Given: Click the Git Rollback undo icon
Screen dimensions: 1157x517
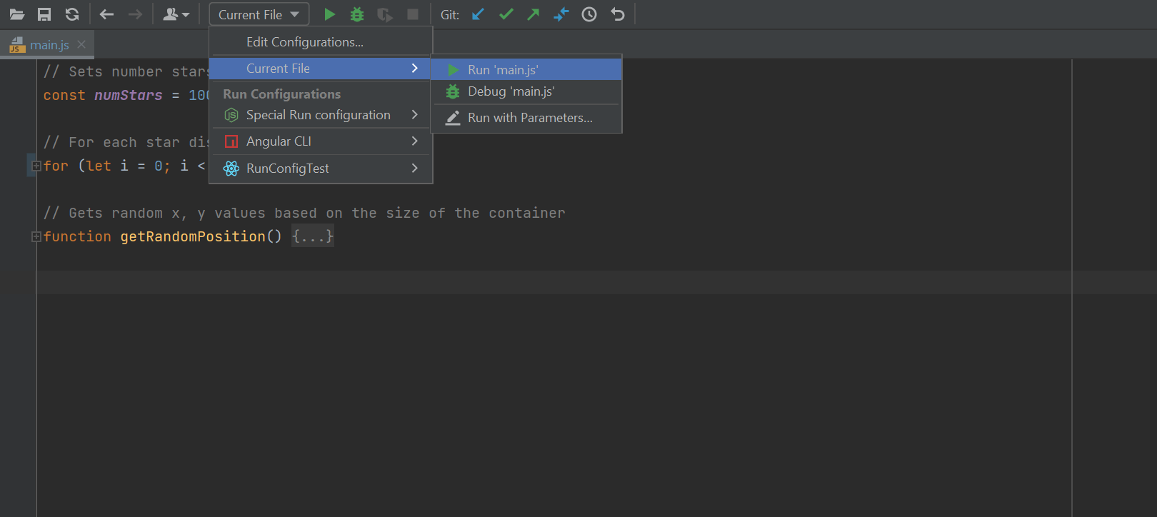Looking at the screenshot, I should pyautogui.click(x=618, y=14).
